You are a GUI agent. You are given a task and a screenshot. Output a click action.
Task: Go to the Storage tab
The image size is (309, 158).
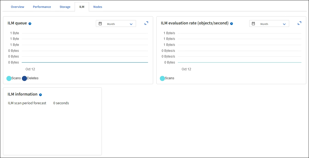click(x=65, y=7)
